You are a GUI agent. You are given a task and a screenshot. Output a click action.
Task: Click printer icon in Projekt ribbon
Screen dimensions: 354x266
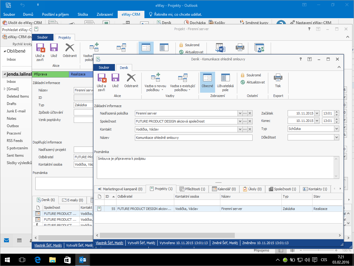tap(240, 47)
